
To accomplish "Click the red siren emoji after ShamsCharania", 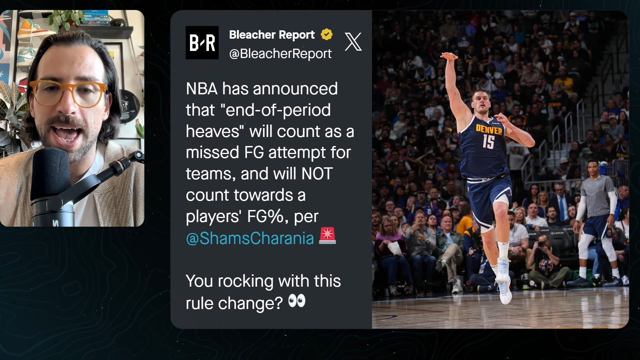I will pos(327,236).
